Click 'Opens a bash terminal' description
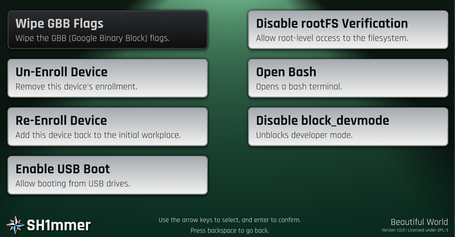Screen dimensions: 455x237 pos(299,87)
